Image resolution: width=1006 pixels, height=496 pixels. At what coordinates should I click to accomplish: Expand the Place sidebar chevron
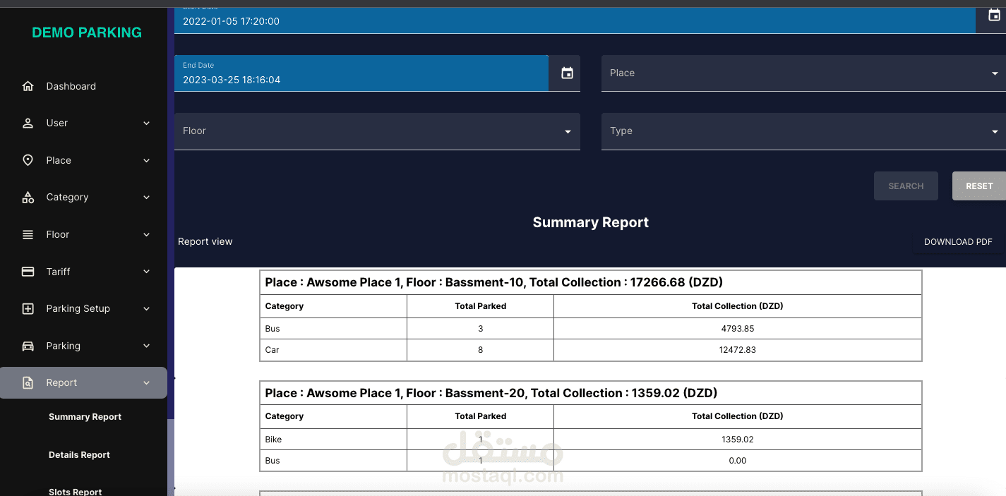tap(147, 160)
